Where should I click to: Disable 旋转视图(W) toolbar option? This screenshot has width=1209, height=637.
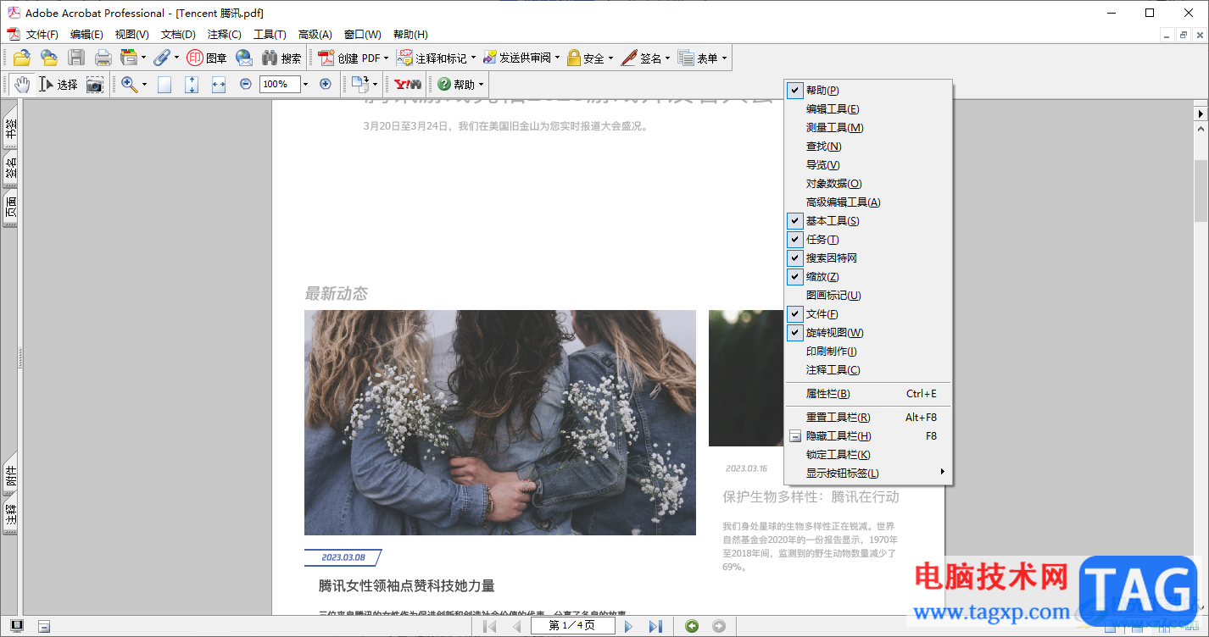868,333
